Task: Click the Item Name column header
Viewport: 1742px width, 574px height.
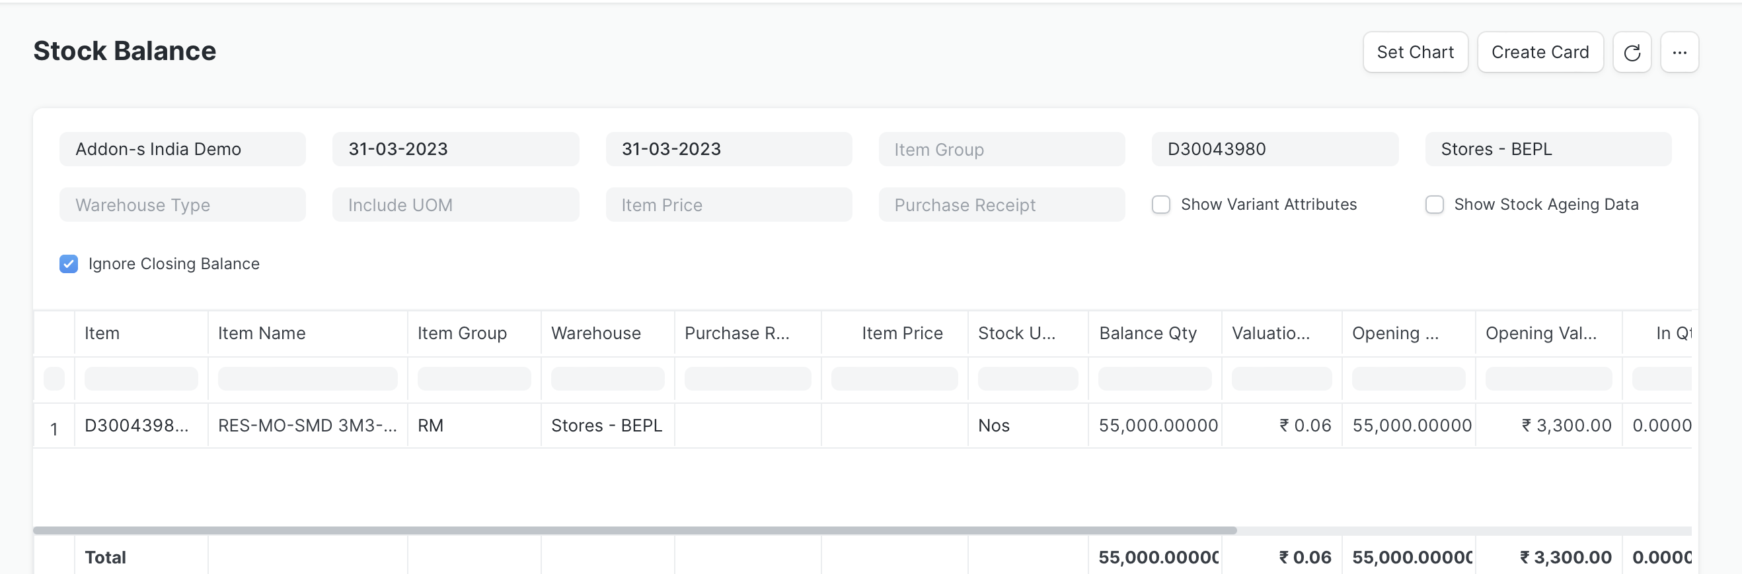Action: coord(307,333)
